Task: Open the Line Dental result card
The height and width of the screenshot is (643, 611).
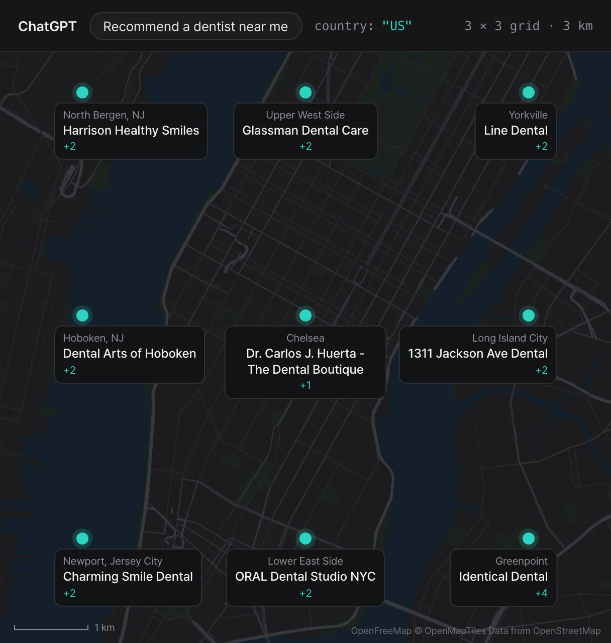Action: tap(516, 131)
